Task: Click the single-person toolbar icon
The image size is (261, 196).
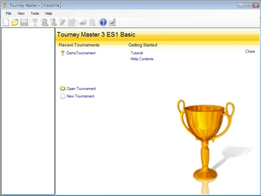Action: pos(54,22)
